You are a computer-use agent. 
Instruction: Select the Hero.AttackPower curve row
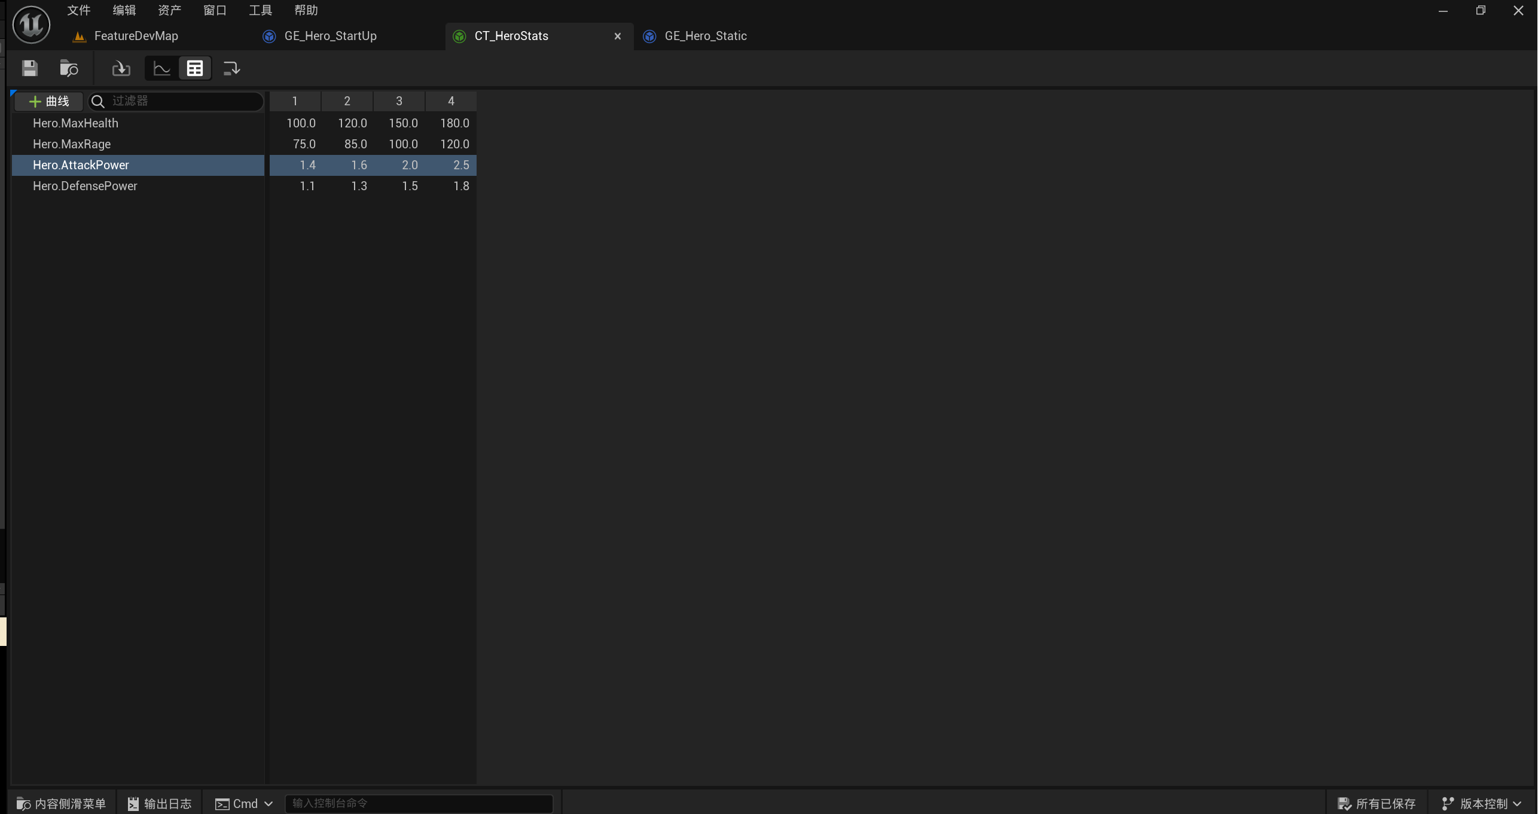[138, 165]
